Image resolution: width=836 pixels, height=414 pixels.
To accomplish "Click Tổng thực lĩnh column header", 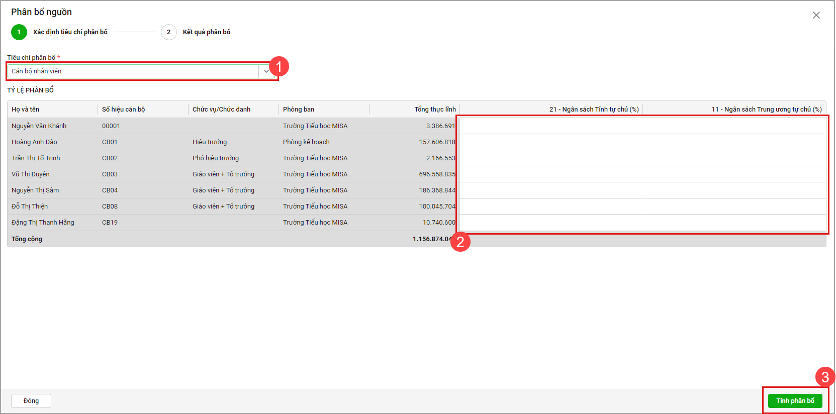I will 435,110.
